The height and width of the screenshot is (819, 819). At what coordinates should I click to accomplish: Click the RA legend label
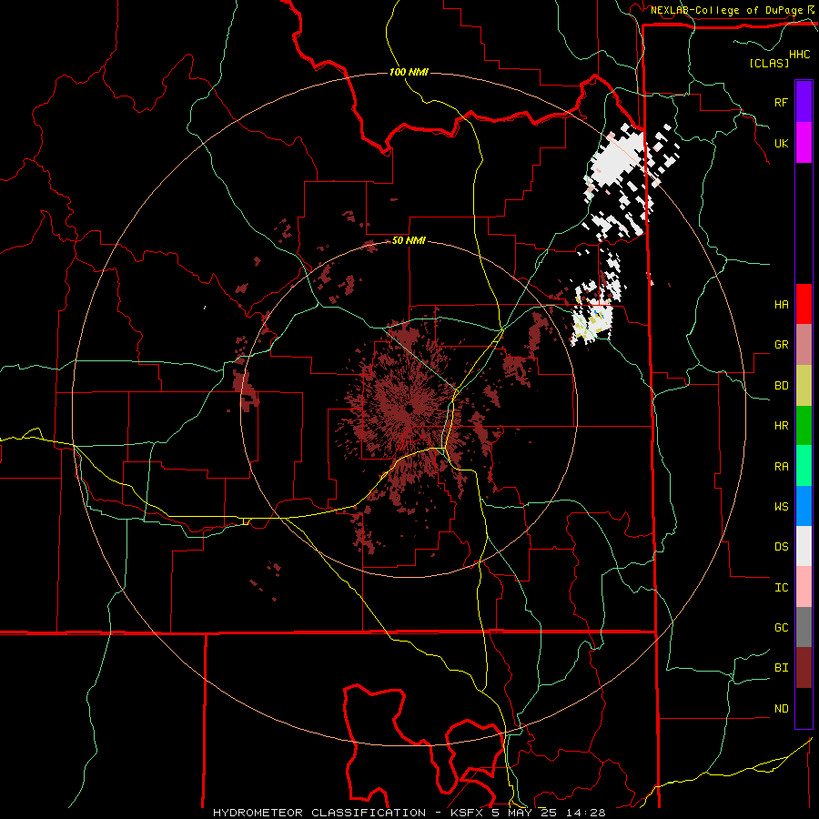[781, 466]
